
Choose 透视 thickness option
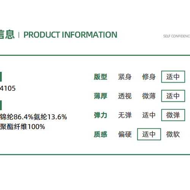[x=125, y=96]
